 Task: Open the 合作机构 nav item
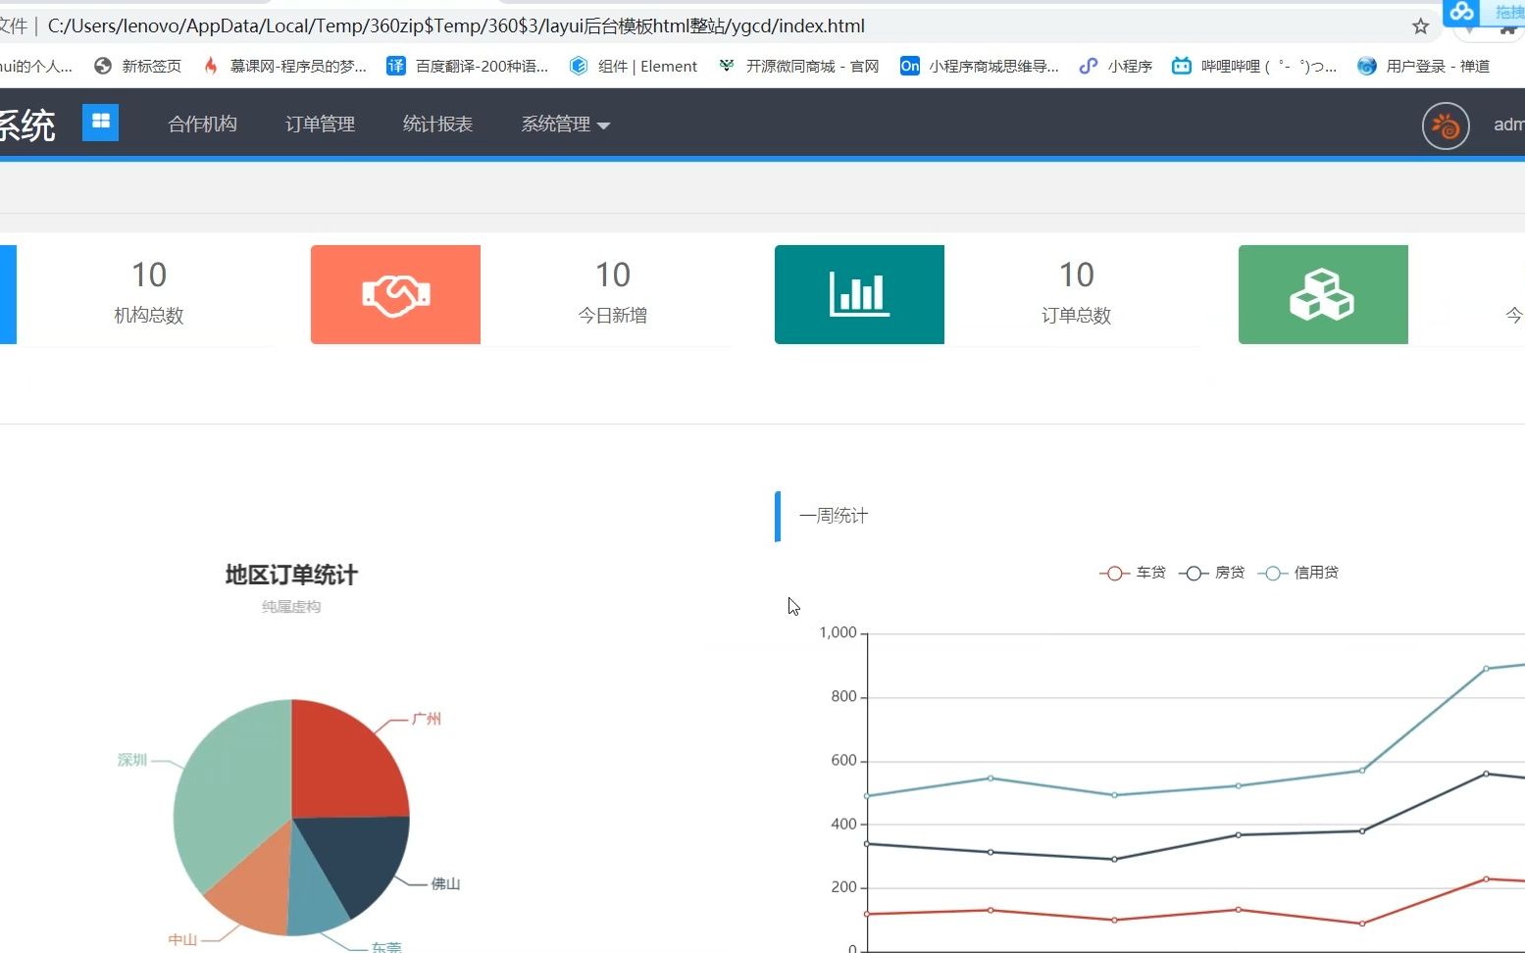[x=203, y=125]
